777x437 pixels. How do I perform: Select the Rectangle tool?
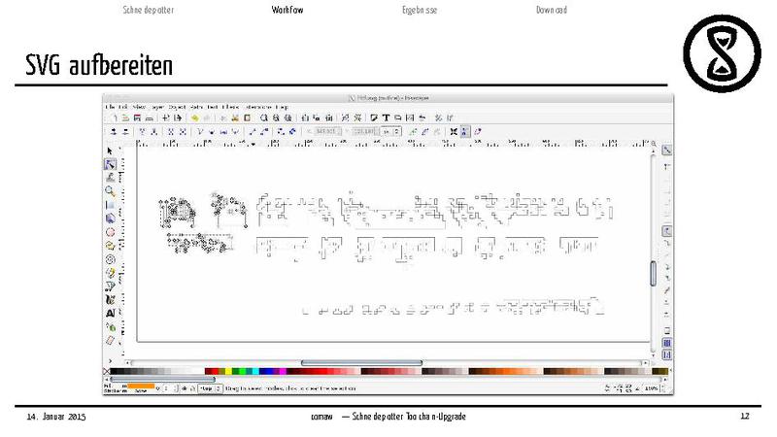pyautogui.click(x=110, y=205)
